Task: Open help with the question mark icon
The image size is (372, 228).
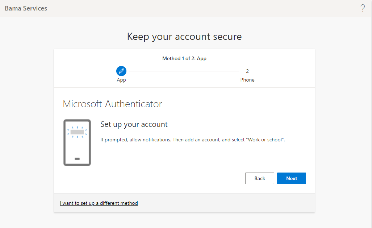Action: pyautogui.click(x=363, y=8)
